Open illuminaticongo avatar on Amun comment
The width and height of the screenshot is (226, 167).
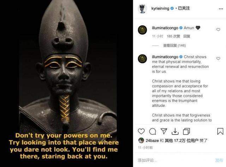pos(142,30)
